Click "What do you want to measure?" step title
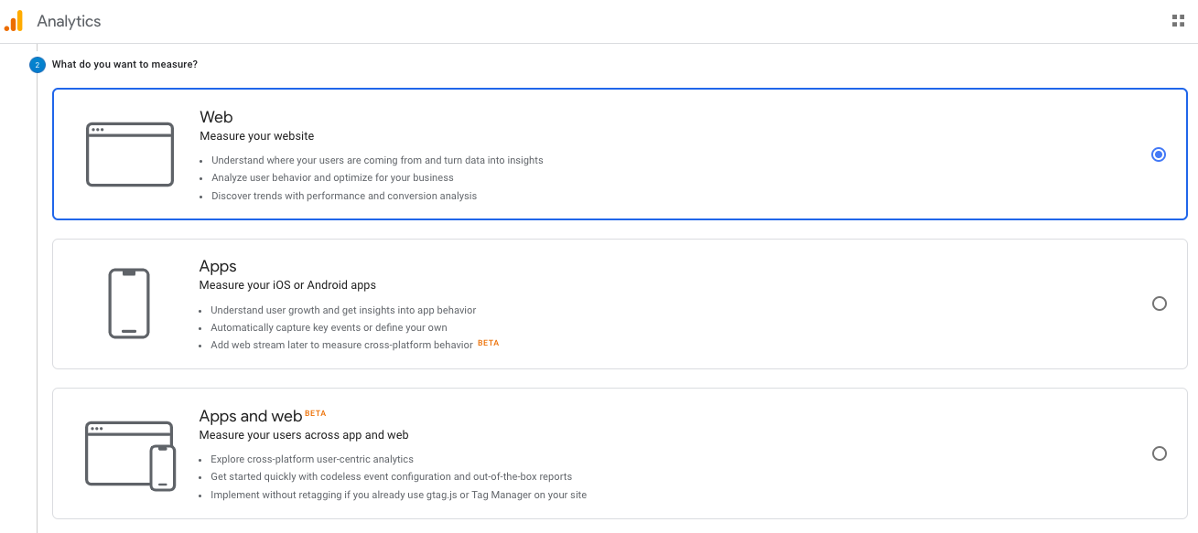Viewport: 1198px width, 533px height. click(x=124, y=65)
